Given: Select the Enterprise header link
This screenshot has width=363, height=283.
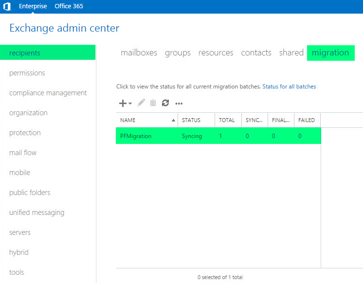Looking at the screenshot, I should [33, 6].
